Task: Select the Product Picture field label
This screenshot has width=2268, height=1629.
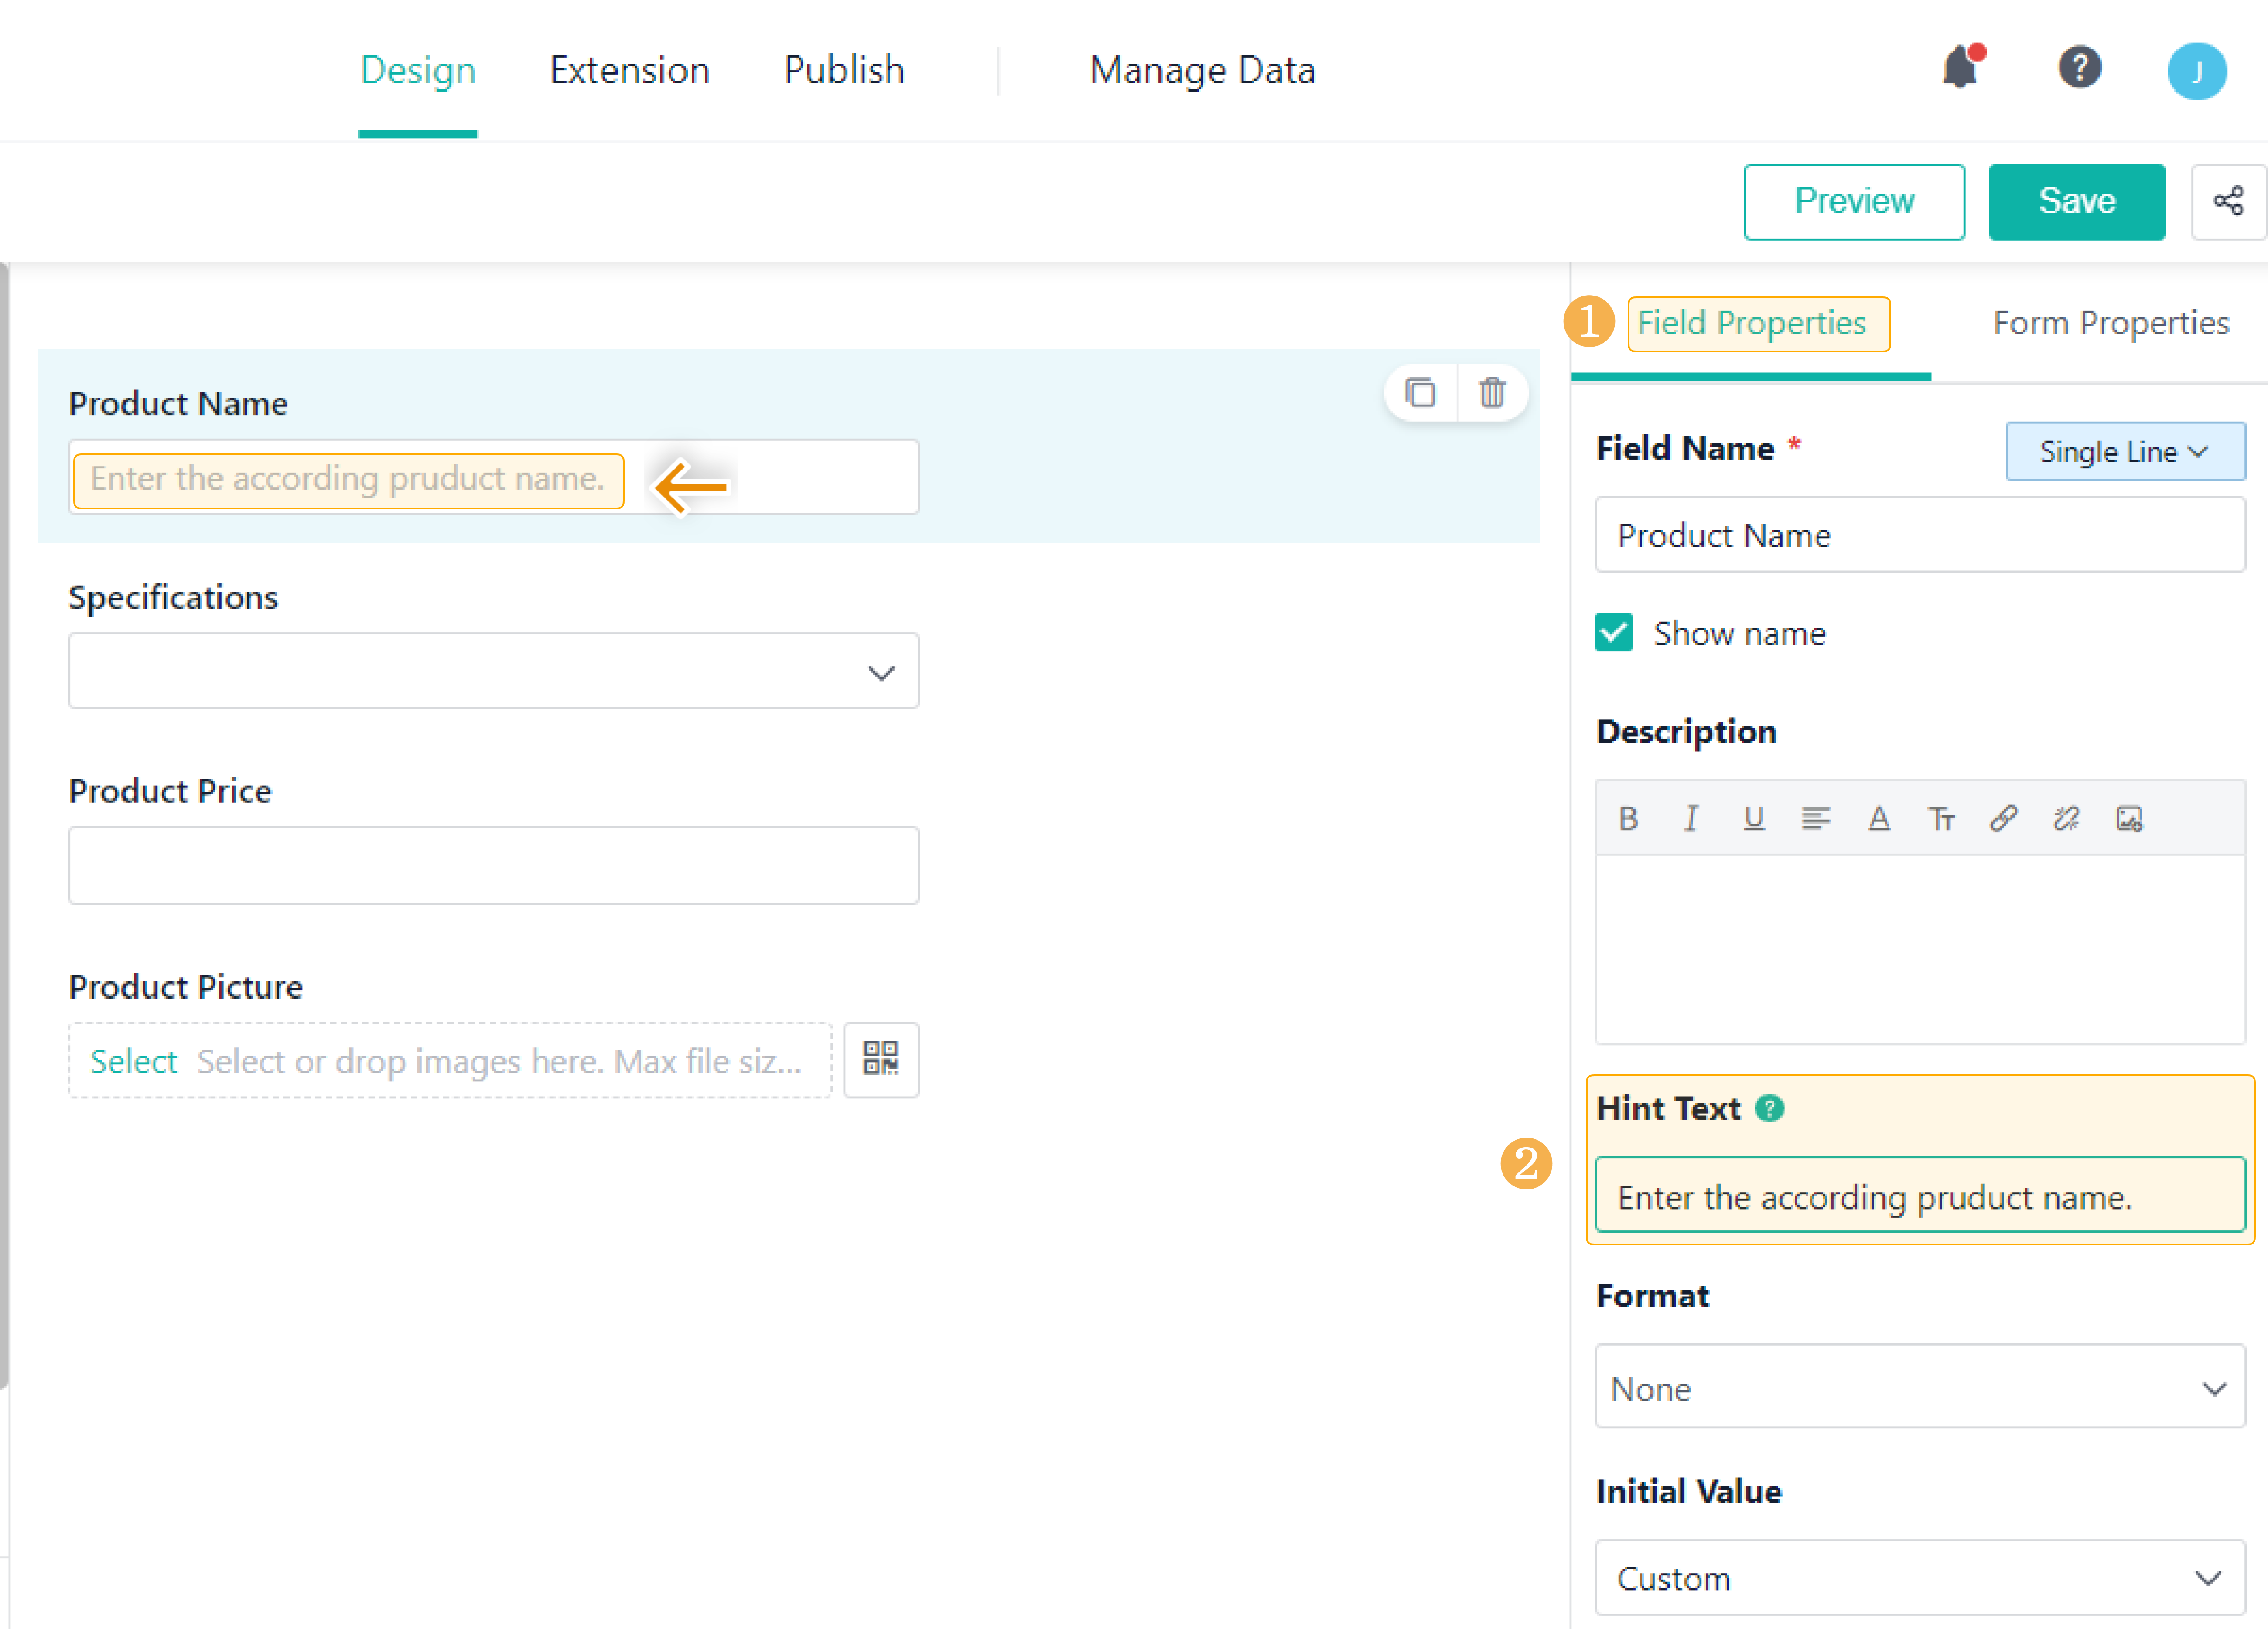Action: coord(185,987)
